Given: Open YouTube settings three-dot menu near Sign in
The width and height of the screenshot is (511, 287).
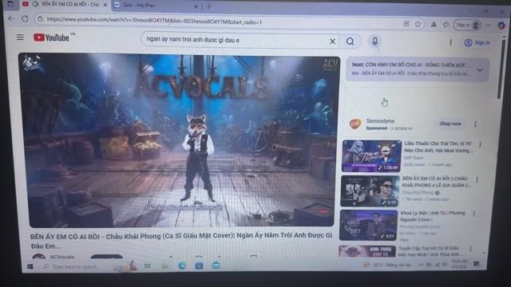Looking at the screenshot, I should coord(450,42).
